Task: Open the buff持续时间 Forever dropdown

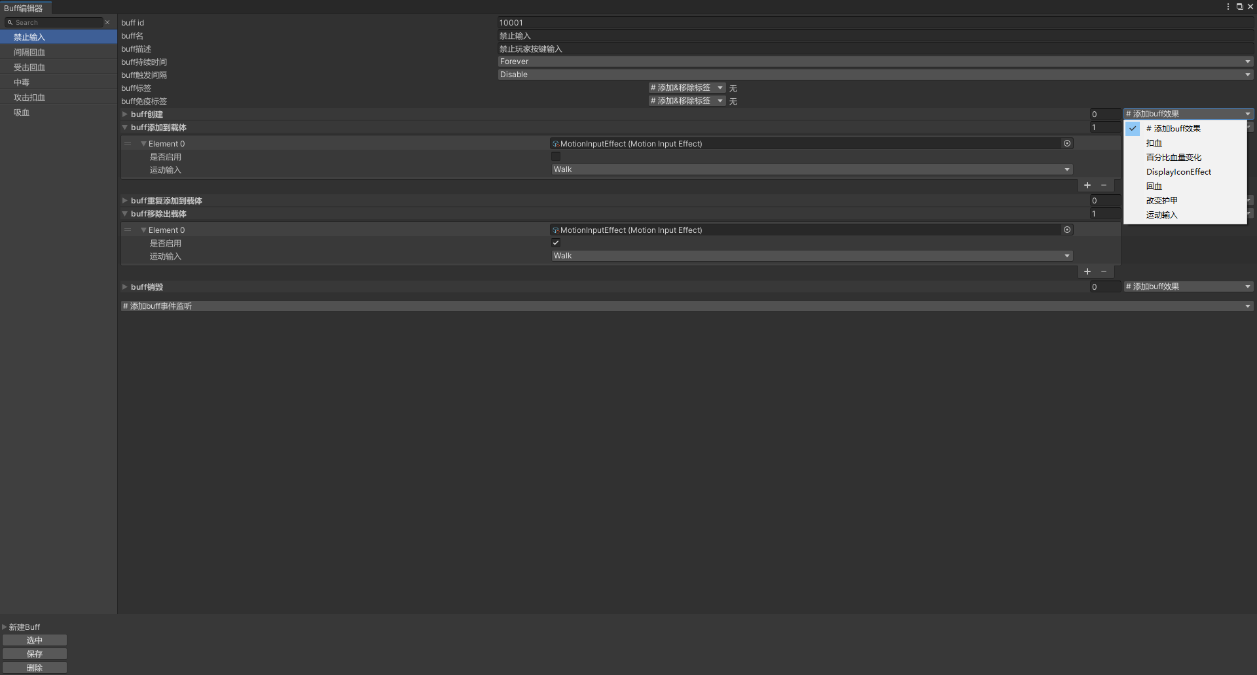Action: 876,61
